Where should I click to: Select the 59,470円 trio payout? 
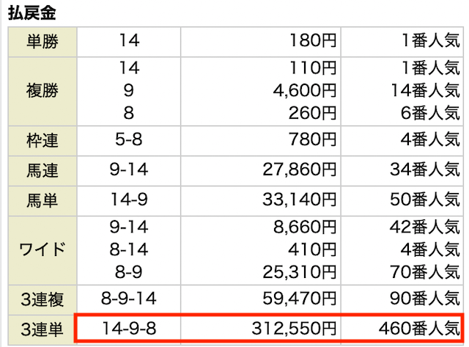tap(300, 299)
